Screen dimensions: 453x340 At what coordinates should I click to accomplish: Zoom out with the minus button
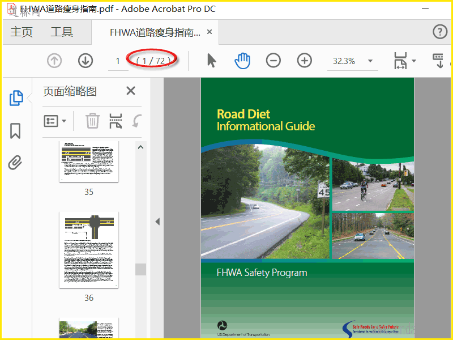coord(273,61)
